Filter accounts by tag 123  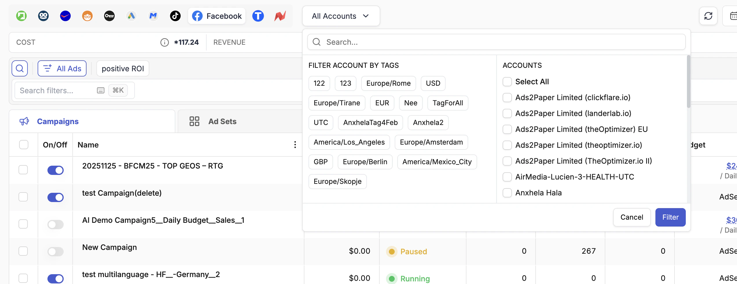[x=345, y=83]
